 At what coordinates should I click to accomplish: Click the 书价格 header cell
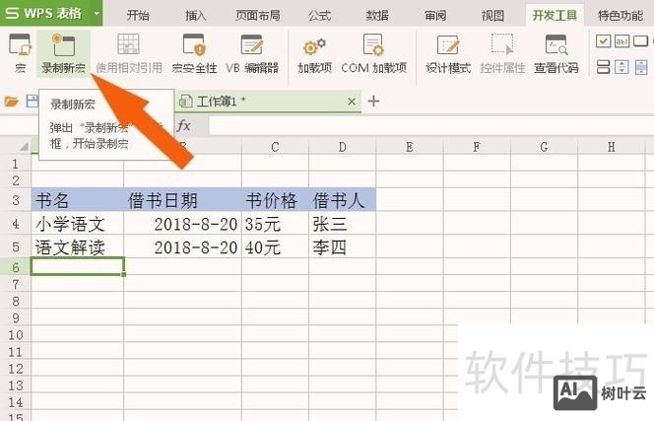[x=275, y=199]
